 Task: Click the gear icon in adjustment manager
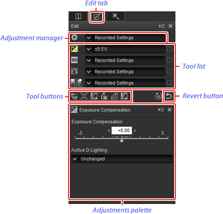(74, 37)
